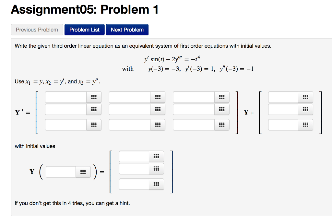The image size is (332, 219).
Task: Open equation editor for bottom forcing vector entry
Action: point(305,125)
